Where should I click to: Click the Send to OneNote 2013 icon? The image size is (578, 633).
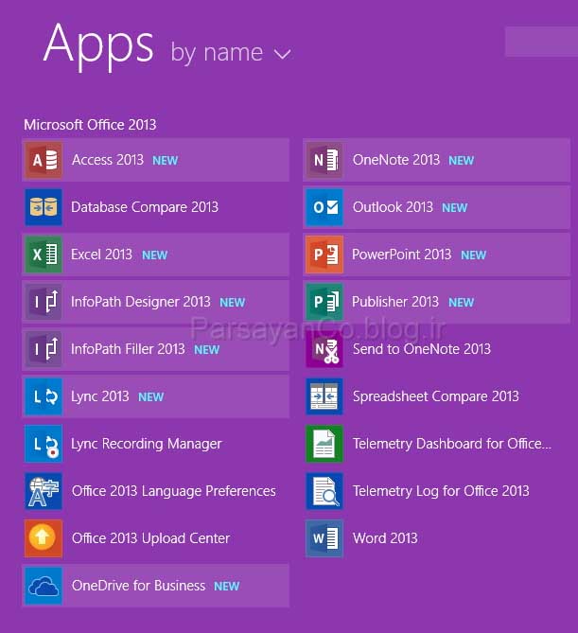(x=324, y=349)
